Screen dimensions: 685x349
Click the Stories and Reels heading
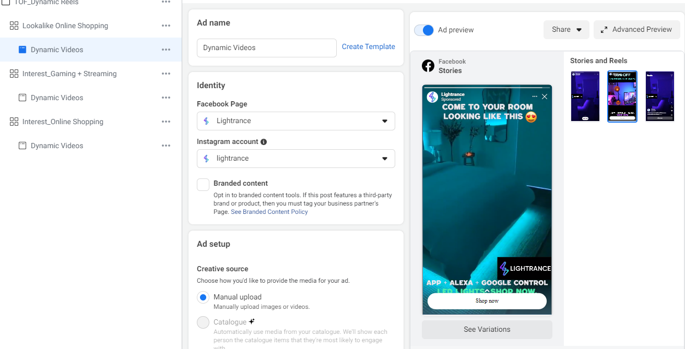[x=599, y=61]
